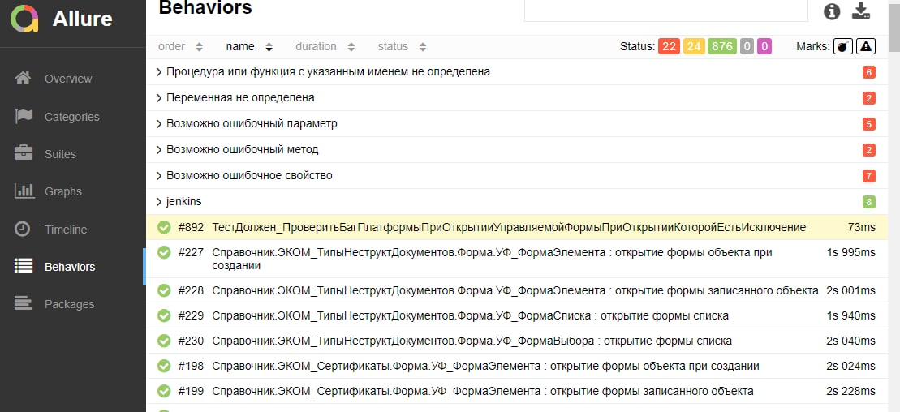The image size is (900, 412).
Task: Open the Overview home icon
Action: coord(24,79)
